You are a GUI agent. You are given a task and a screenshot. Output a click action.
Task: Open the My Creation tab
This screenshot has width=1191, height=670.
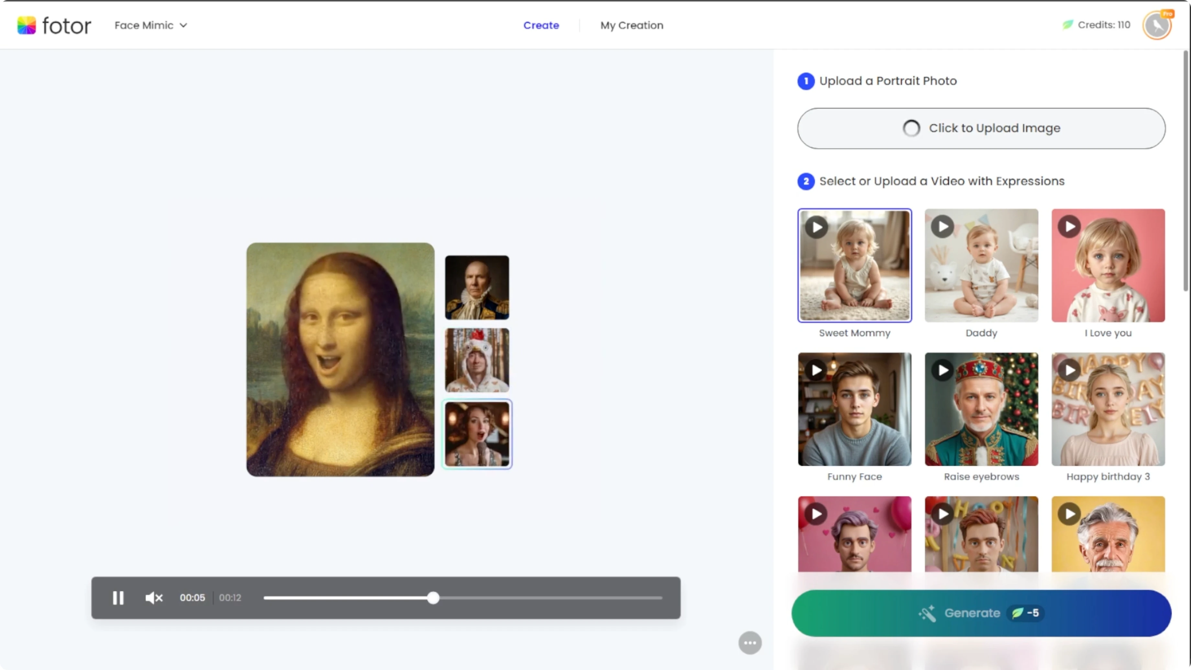pos(631,26)
